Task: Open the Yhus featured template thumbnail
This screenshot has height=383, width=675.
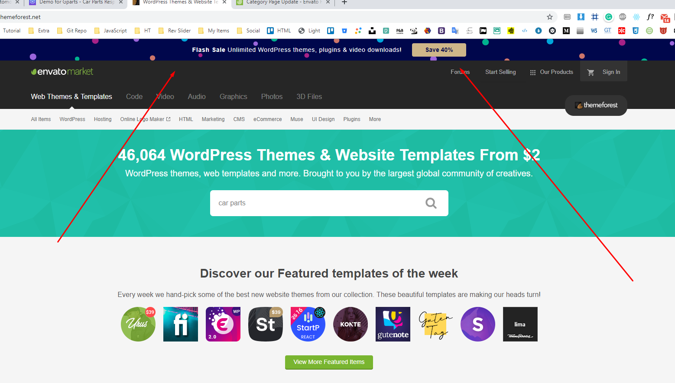Action: 138,324
